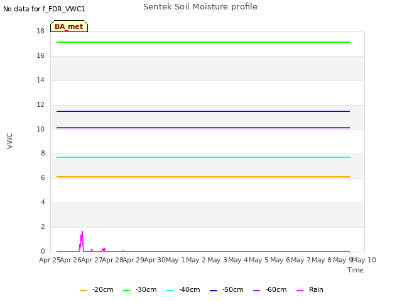The image size is (402, 302).
Task: Click the May 1 x-axis tick label
Action: (175, 260)
